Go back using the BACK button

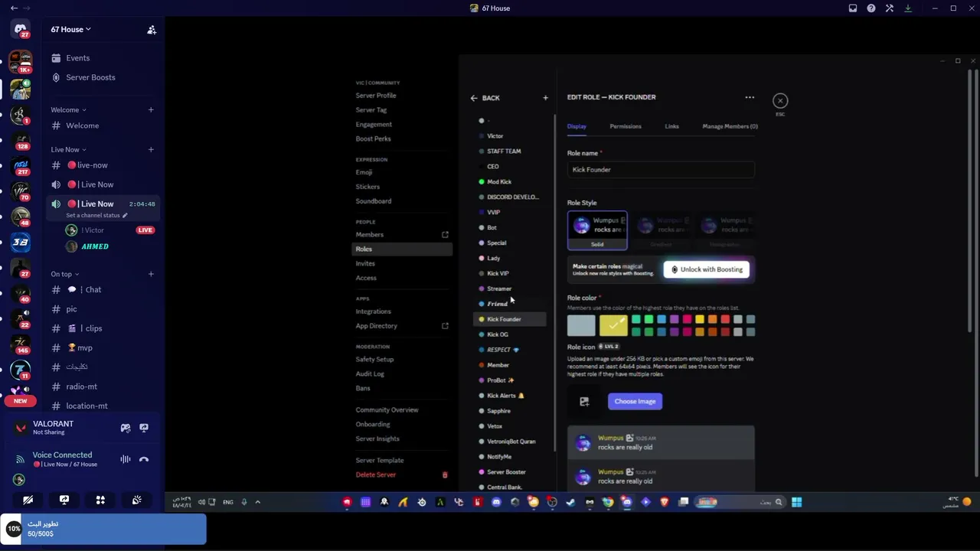[485, 98]
